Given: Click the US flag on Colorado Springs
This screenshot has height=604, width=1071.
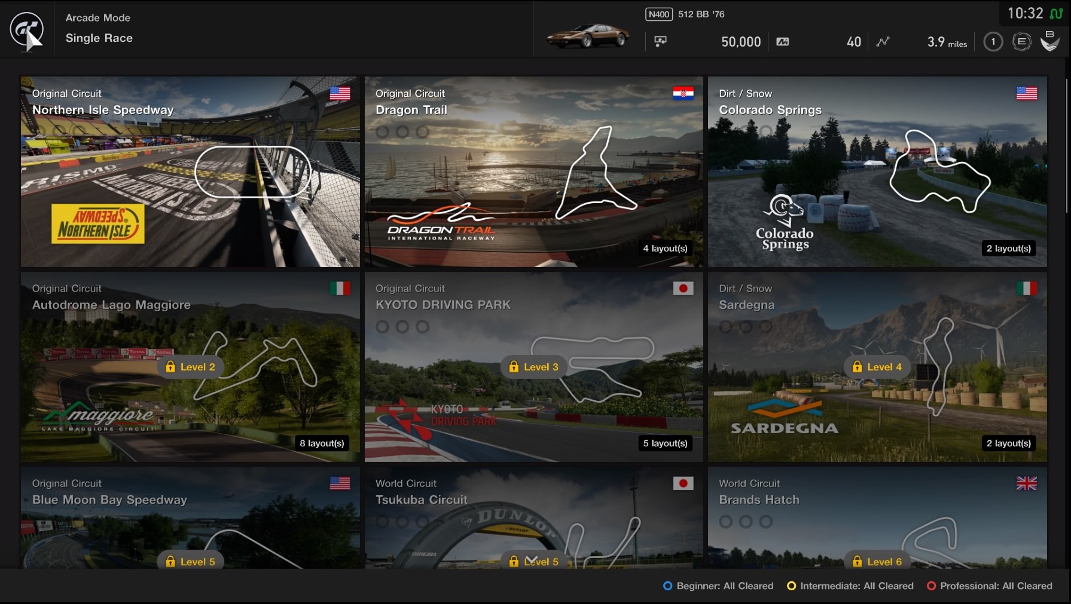Looking at the screenshot, I should tap(1027, 94).
